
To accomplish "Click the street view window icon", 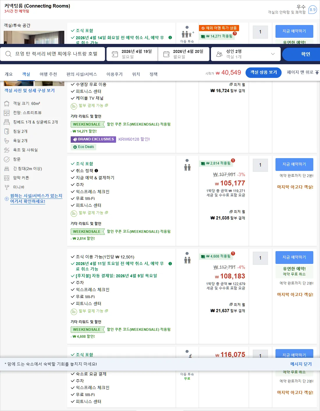I will pos(7,113).
